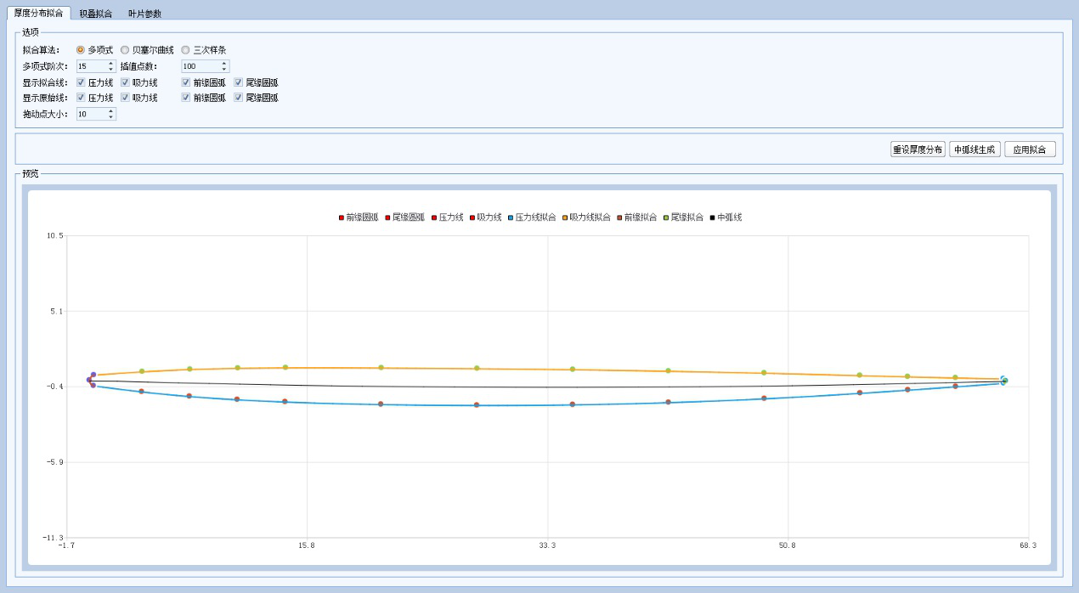Click the 尾缘圆弧 legend entry
This screenshot has width=1079, height=593.
405,217
